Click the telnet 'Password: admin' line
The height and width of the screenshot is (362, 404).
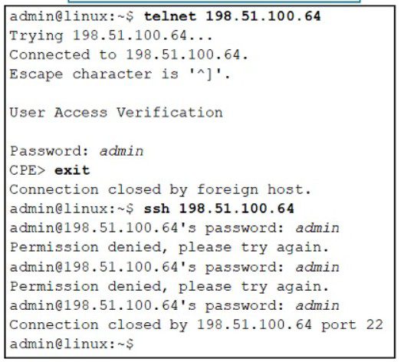coord(77,151)
